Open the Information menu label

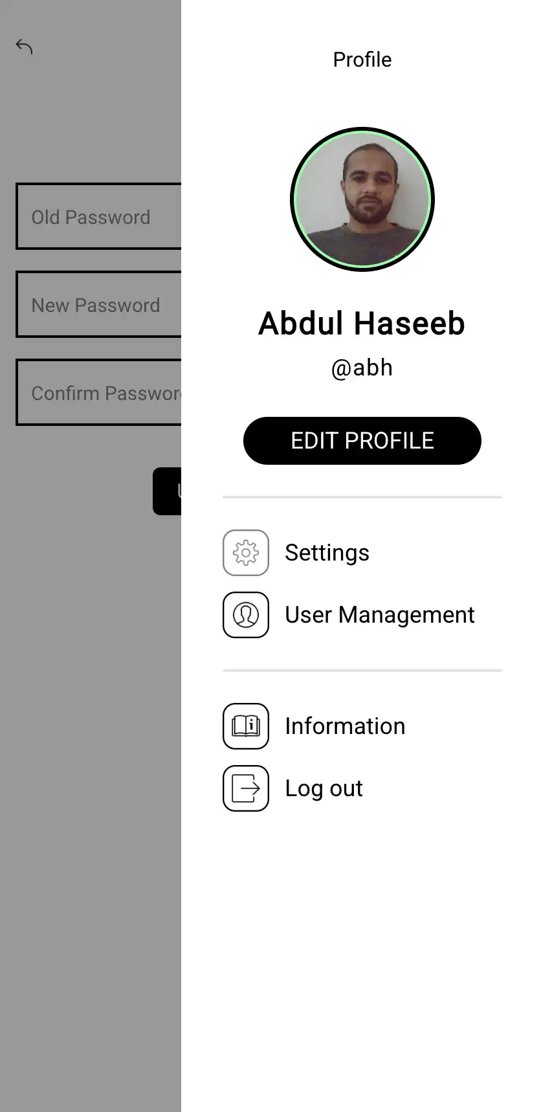[x=345, y=726]
